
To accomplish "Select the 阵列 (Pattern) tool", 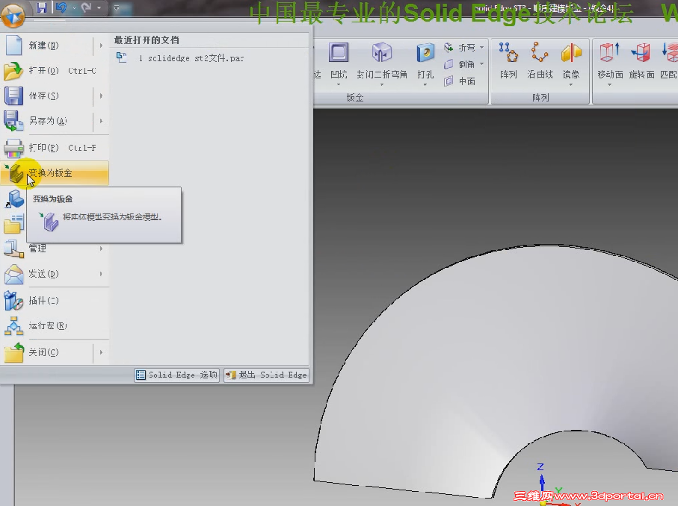I will coord(508,61).
